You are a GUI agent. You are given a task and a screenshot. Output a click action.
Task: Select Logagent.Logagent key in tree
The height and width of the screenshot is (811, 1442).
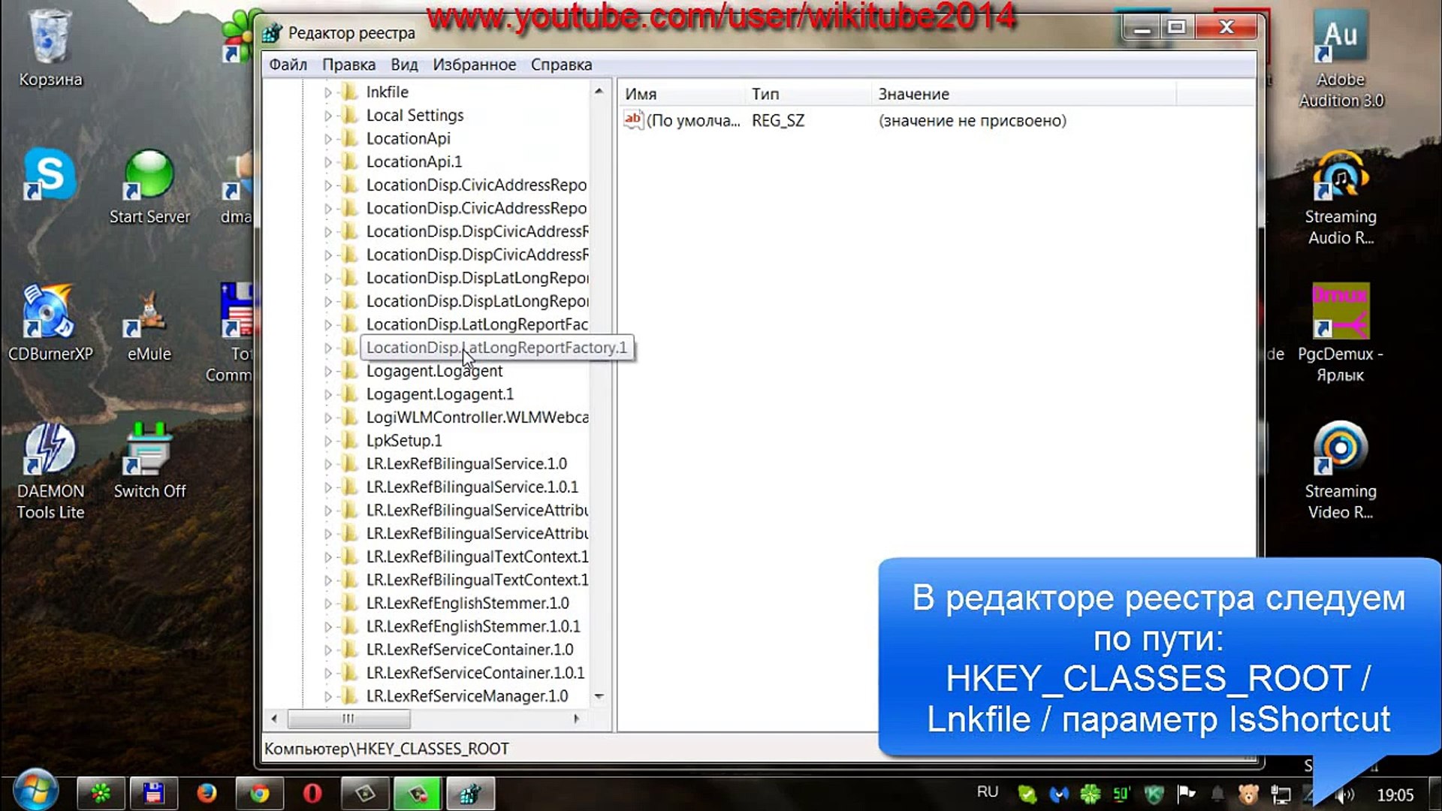click(x=434, y=371)
